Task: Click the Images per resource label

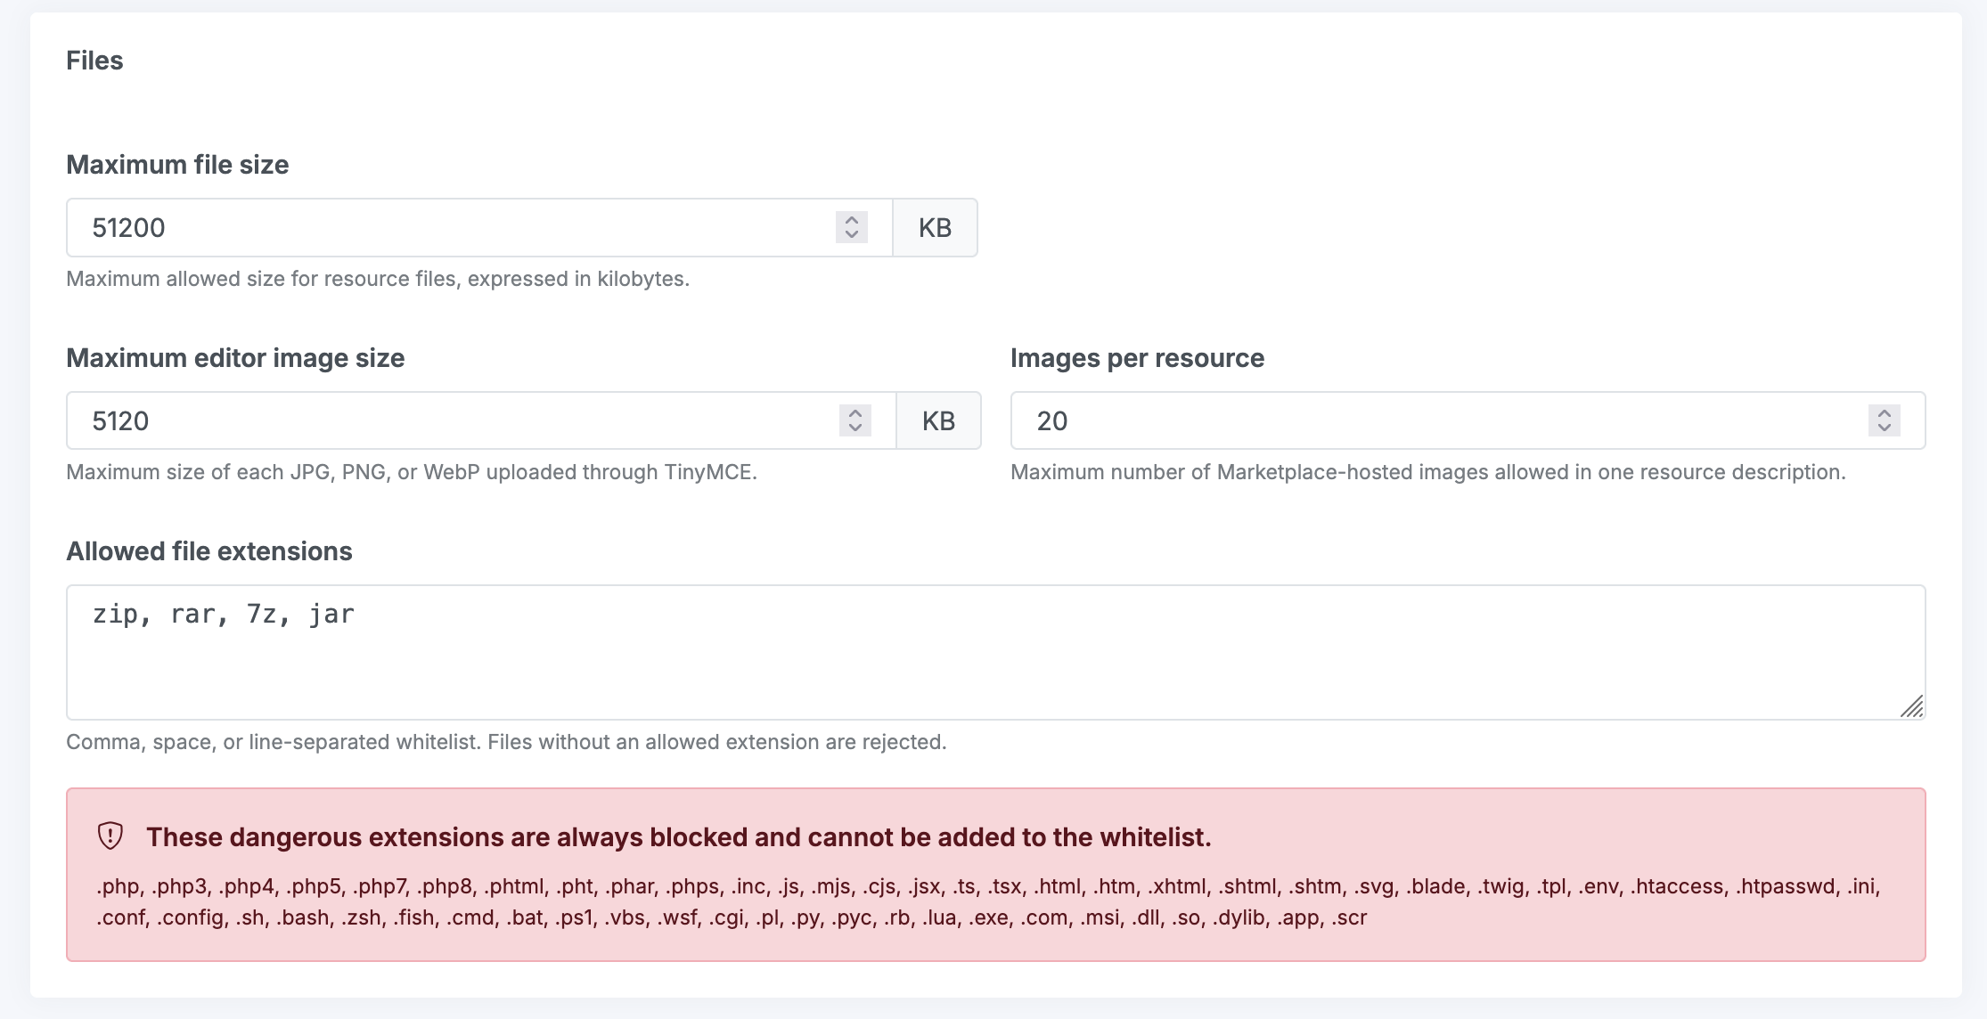Action: point(1137,358)
